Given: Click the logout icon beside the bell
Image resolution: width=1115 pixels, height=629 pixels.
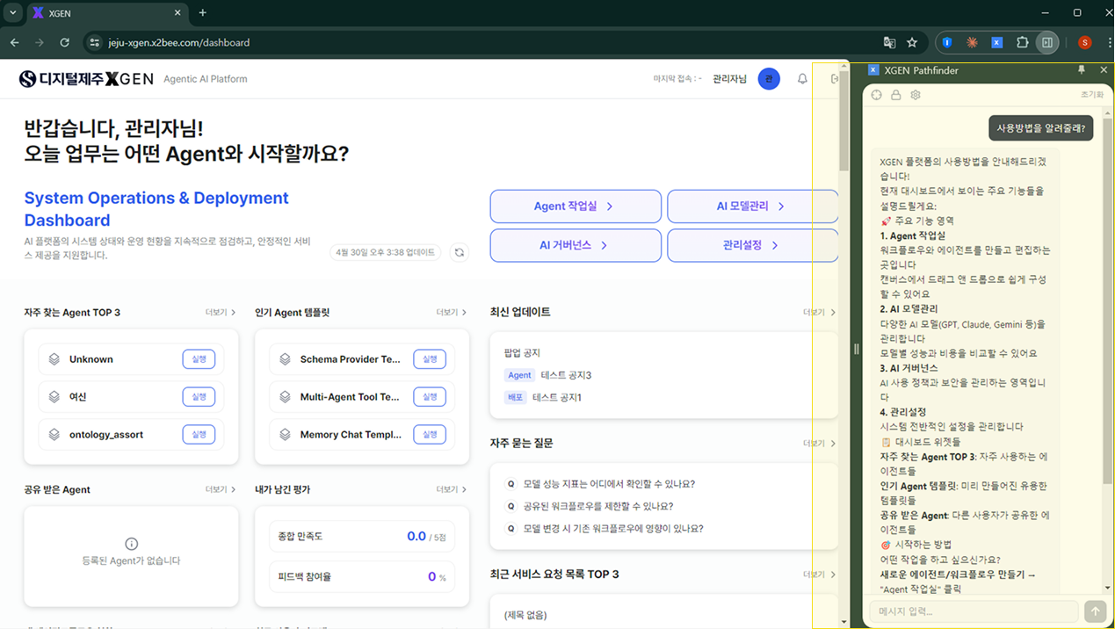Looking at the screenshot, I should click(x=835, y=79).
